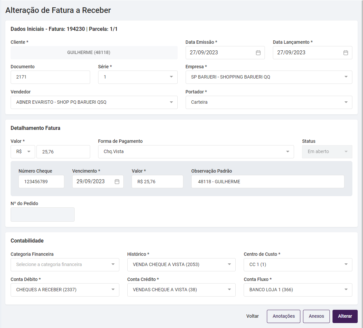This screenshot has height=328, width=363.
Task: Click the Vencimento calendar icon
Action: (x=117, y=182)
